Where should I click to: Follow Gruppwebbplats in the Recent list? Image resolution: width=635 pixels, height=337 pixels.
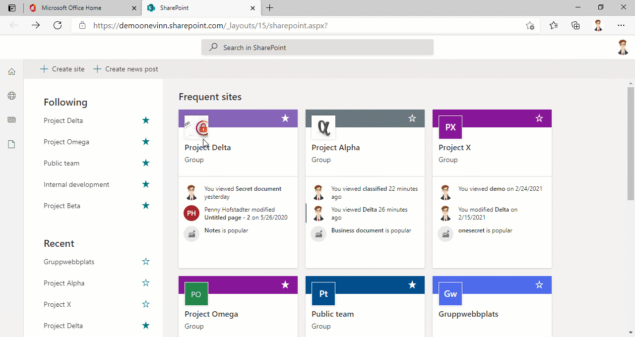click(146, 262)
